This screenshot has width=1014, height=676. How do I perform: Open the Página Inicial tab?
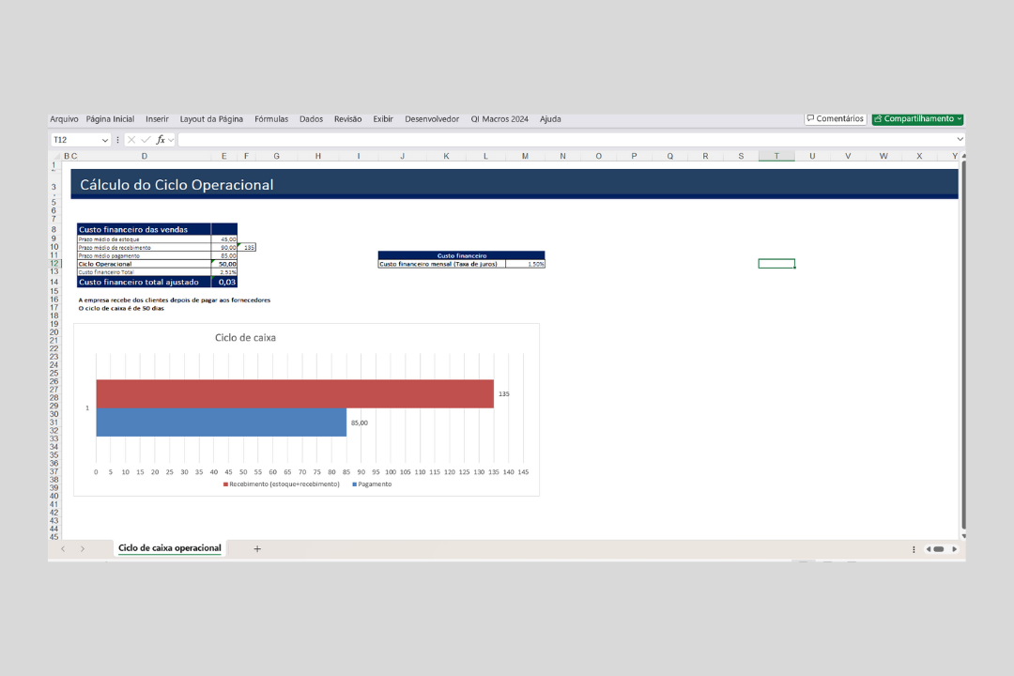[x=110, y=119]
